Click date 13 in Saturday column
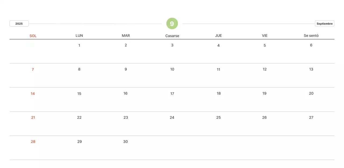This screenshot has height=168, width=344. pos(311,69)
